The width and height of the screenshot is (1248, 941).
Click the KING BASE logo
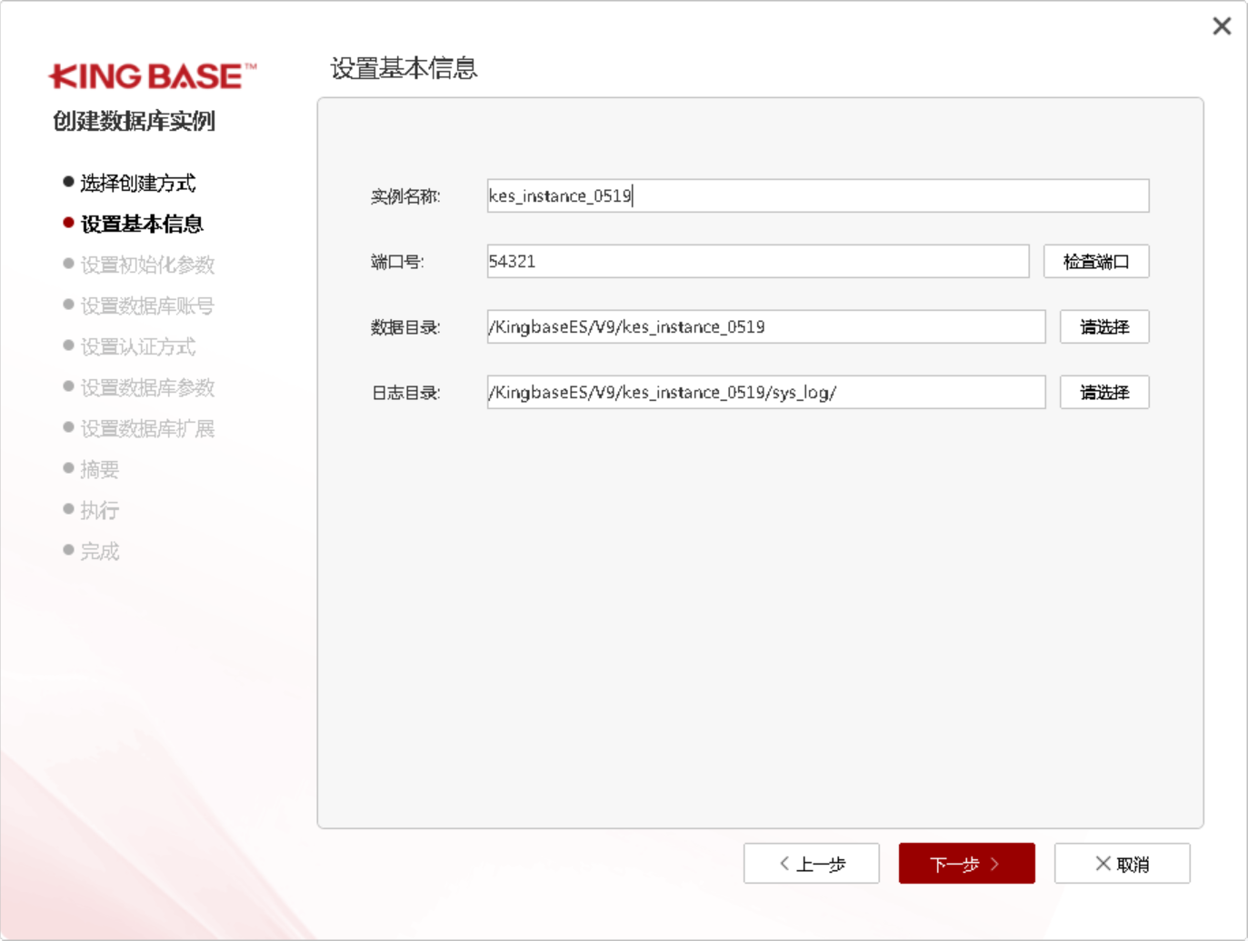tap(153, 76)
